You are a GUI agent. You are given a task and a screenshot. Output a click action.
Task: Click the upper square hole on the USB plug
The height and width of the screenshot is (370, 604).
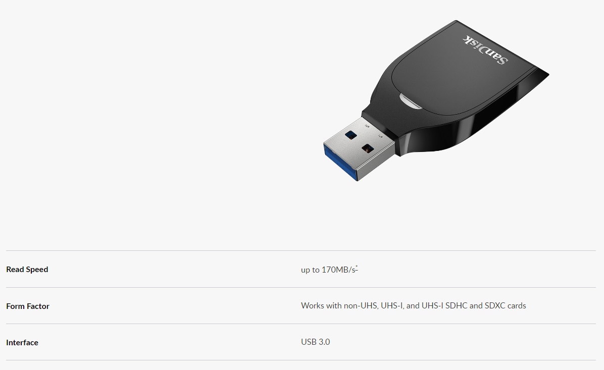tap(350, 135)
